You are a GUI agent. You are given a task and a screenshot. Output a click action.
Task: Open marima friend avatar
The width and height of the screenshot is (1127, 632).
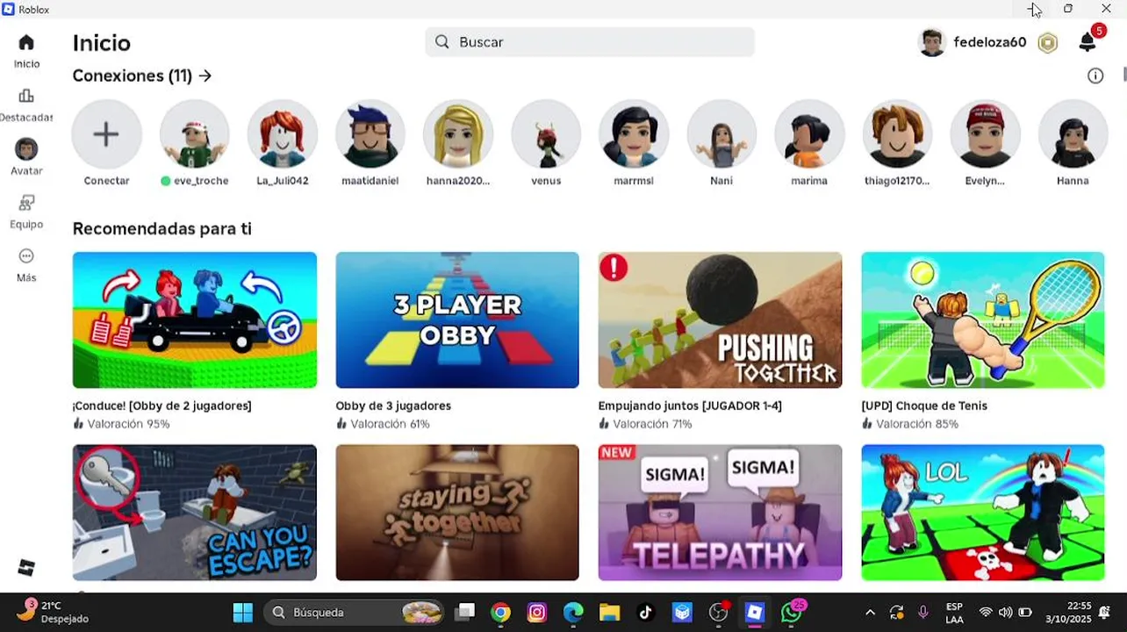click(809, 134)
